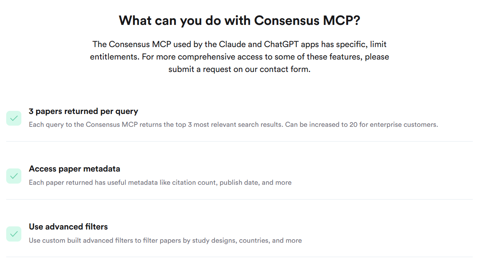Select the "3 papers returned per query" title
Screen dimensions: 486x261
[x=83, y=111]
